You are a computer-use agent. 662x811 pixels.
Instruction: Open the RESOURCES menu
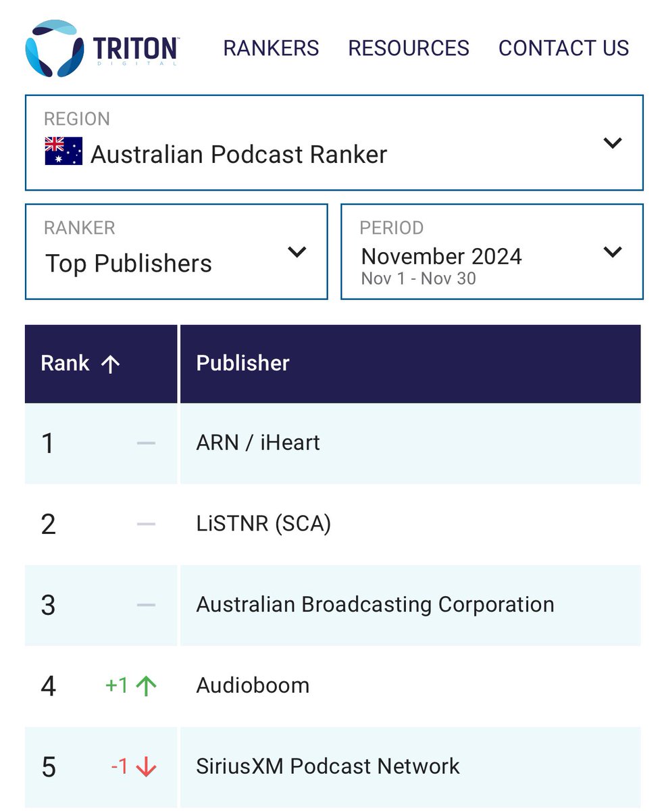409,49
